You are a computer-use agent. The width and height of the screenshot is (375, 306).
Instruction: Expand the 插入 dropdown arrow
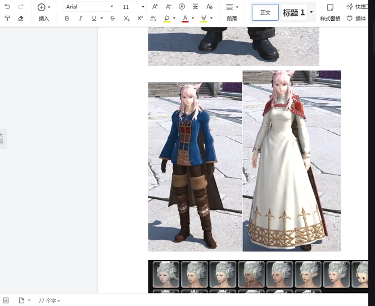click(x=49, y=7)
